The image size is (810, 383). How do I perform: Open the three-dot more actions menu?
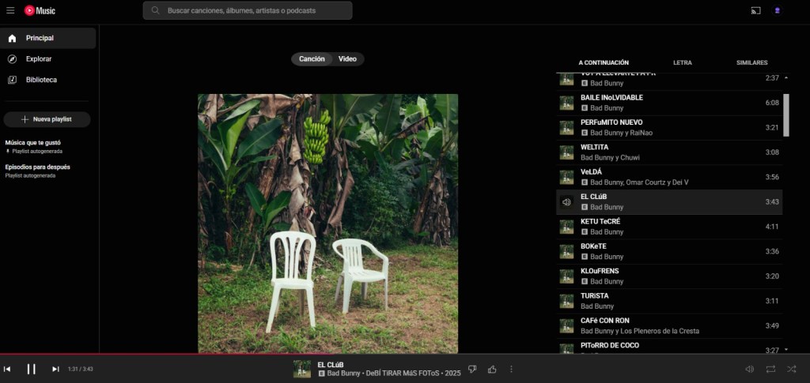click(511, 369)
